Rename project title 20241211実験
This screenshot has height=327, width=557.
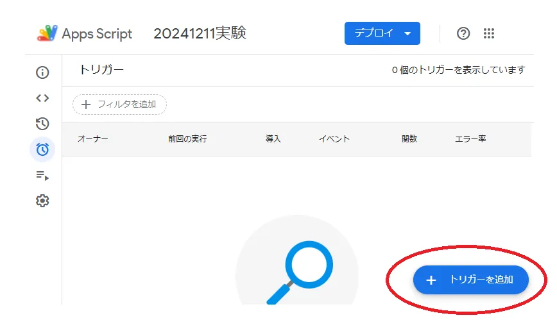click(x=200, y=33)
